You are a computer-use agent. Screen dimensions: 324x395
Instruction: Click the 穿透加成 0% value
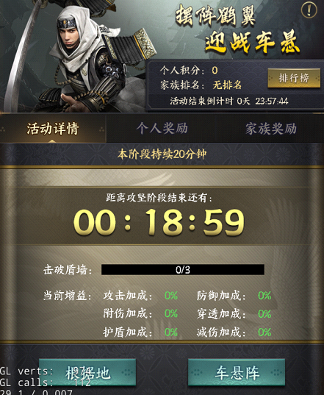coord(264,314)
